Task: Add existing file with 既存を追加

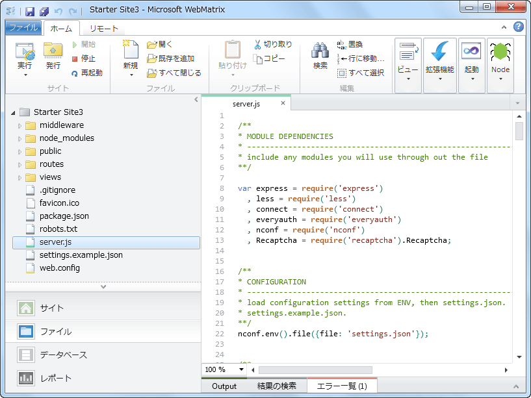Action: click(x=171, y=58)
